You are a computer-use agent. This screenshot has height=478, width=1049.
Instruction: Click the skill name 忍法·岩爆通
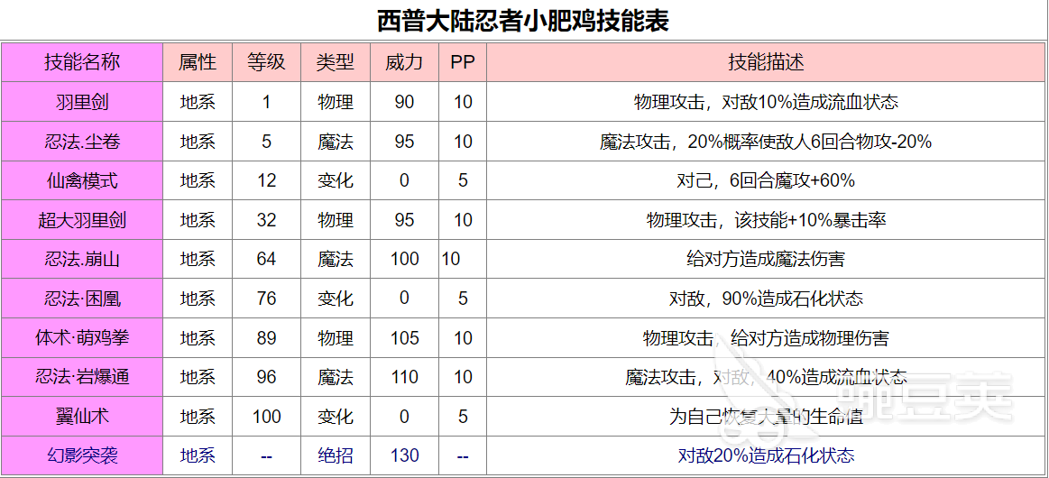pyautogui.click(x=82, y=377)
